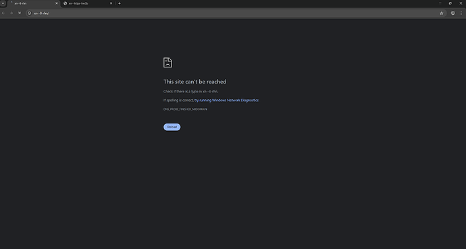Viewport: 466px width, 249px height.
Task: Open Chrome three-dot menu
Action: tap(461, 13)
